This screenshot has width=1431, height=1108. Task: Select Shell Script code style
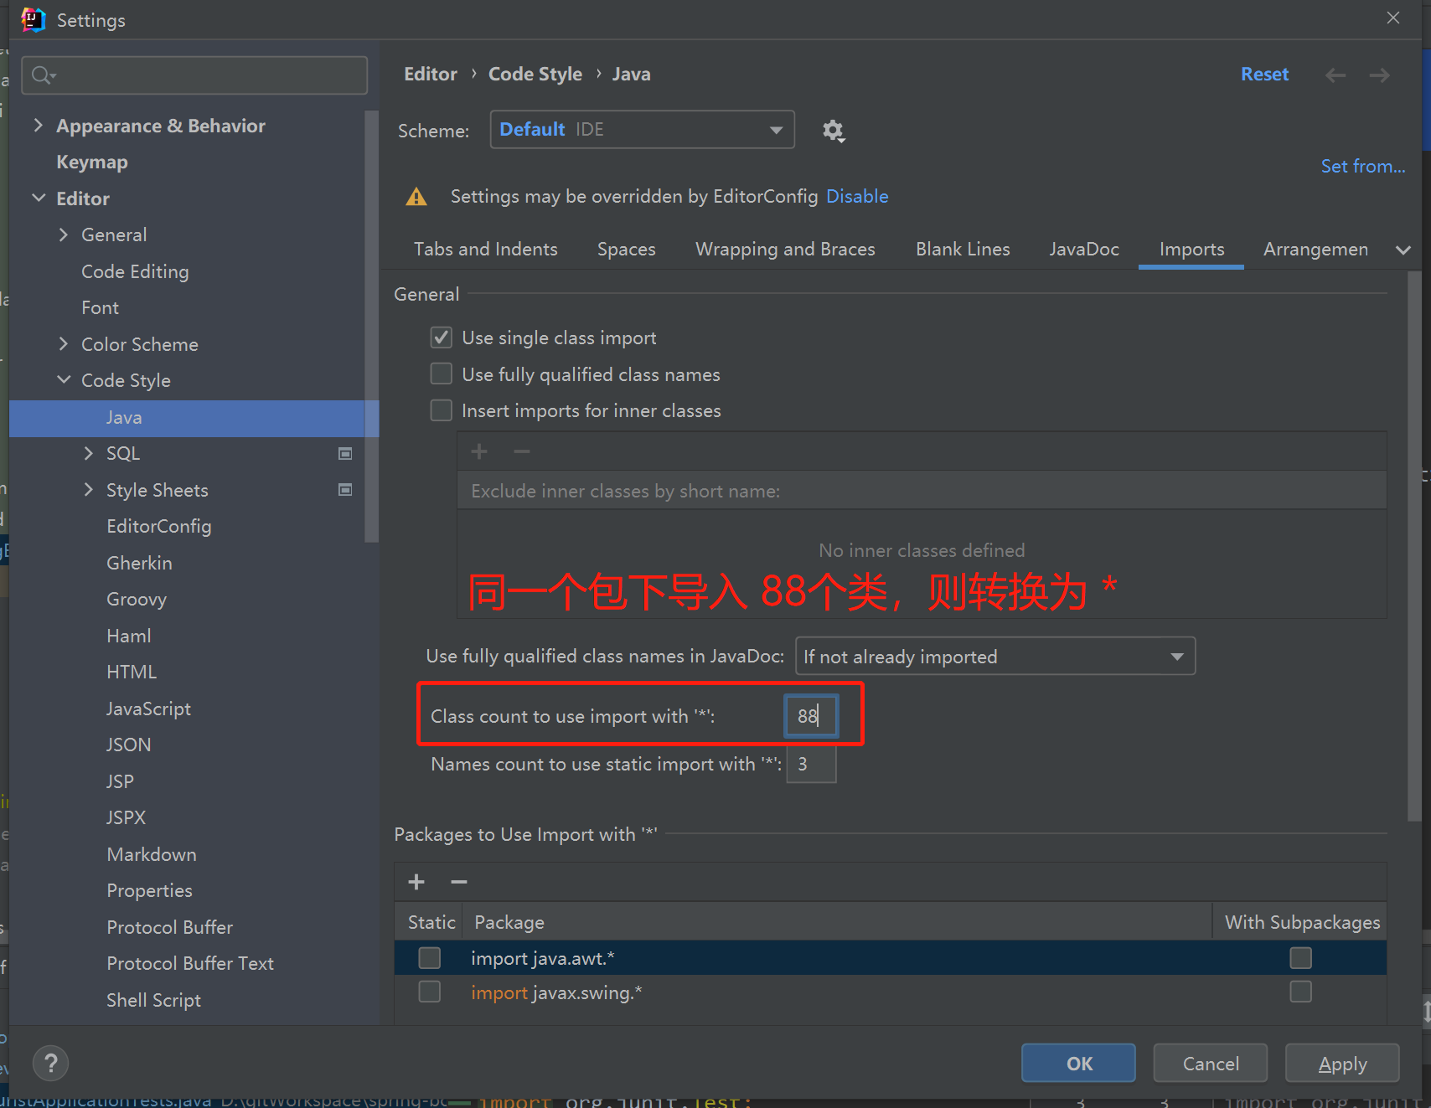tap(153, 1000)
